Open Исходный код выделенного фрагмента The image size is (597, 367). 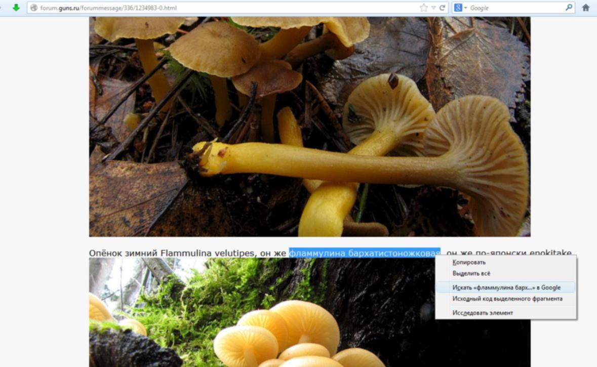point(507,299)
